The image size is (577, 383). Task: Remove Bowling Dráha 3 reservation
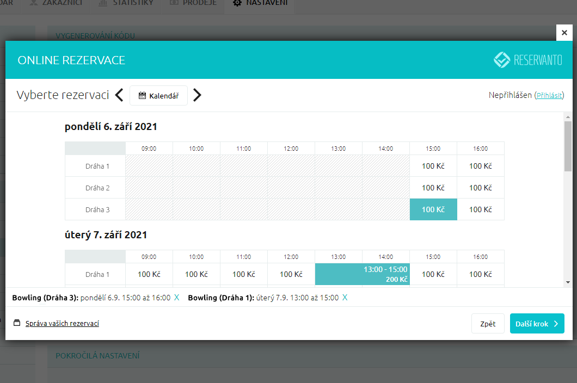(x=176, y=298)
